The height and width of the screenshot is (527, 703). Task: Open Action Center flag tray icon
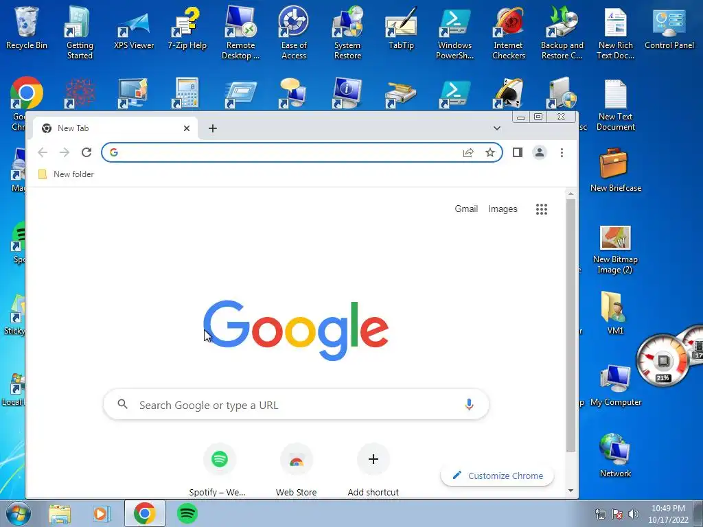617,514
